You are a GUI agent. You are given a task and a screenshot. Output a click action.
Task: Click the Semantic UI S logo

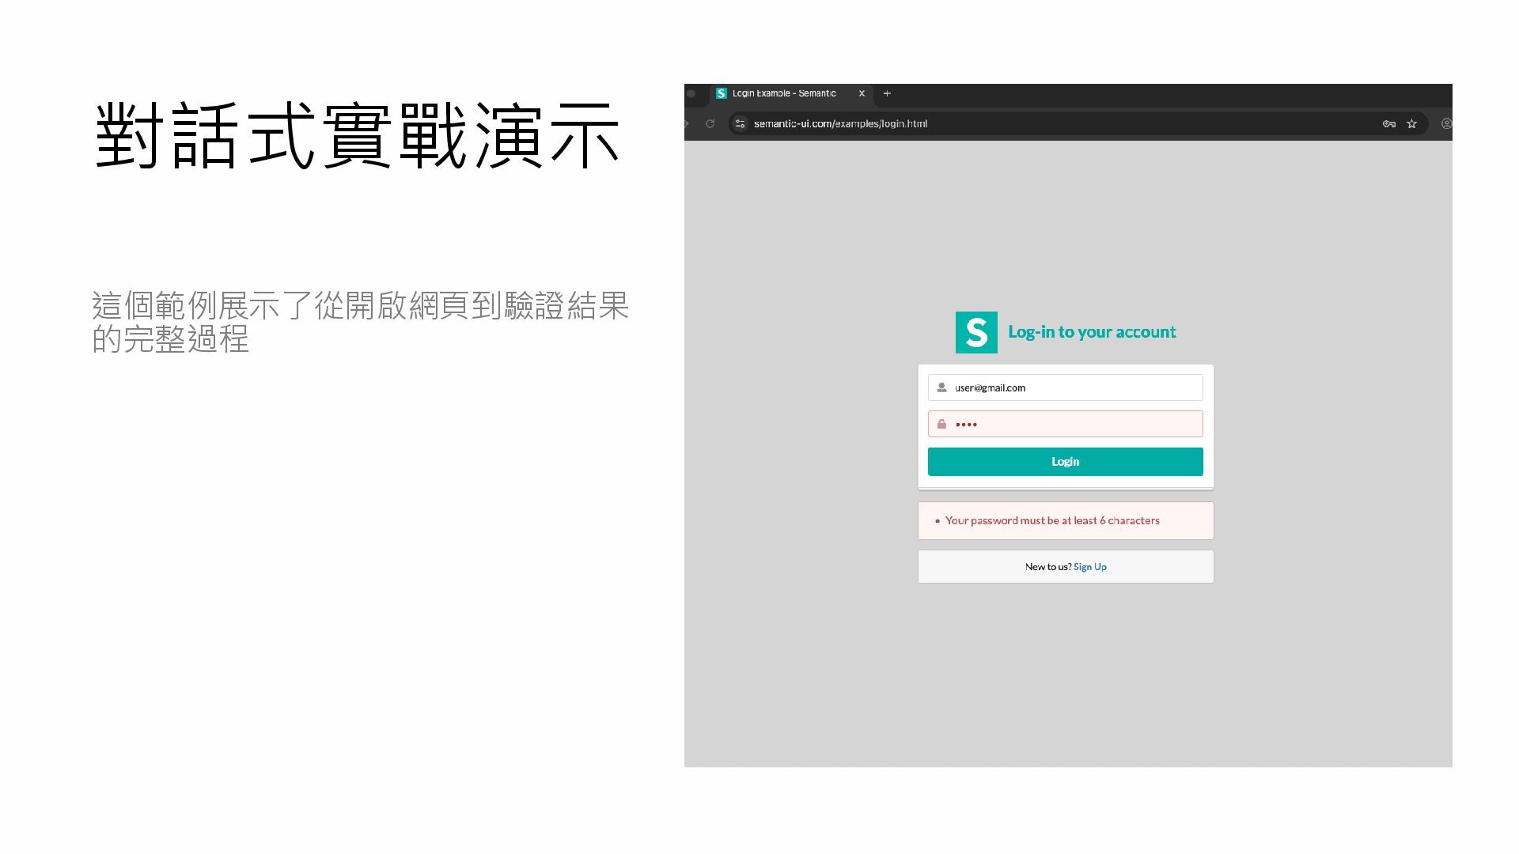pyautogui.click(x=976, y=332)
